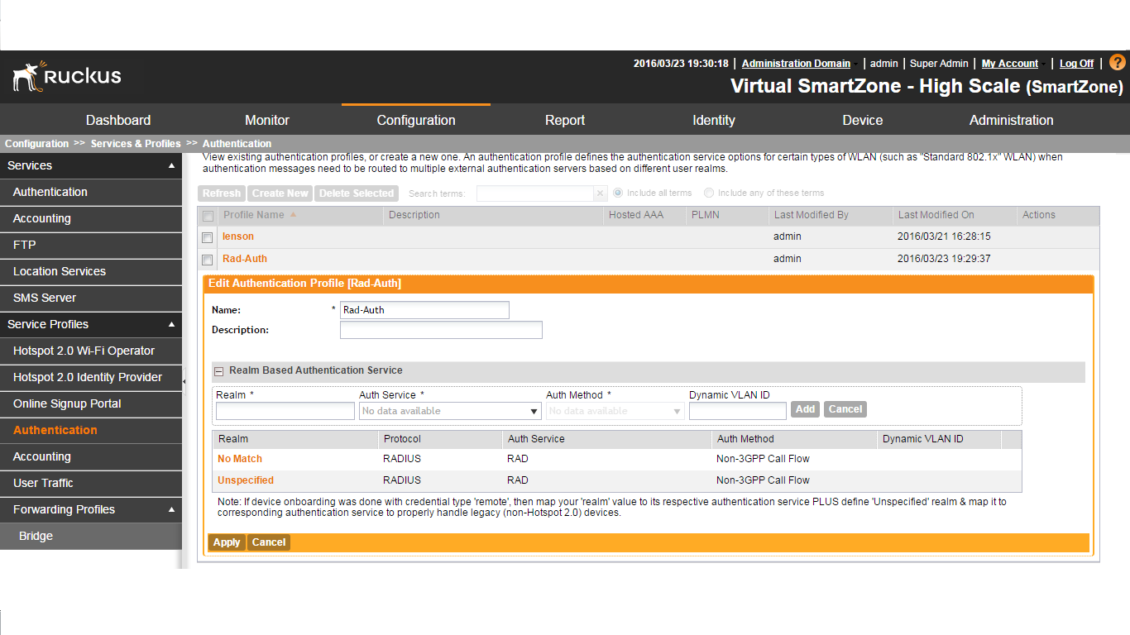Collapse the Forwarding Profiles section arrow

171,510
